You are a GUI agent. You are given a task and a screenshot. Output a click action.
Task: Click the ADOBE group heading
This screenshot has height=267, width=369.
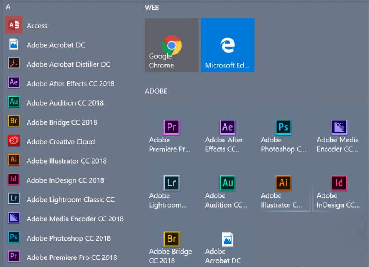pyautogui.click(x=156, y=91)
